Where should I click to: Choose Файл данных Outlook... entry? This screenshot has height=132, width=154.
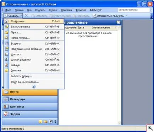pos(34,82)
